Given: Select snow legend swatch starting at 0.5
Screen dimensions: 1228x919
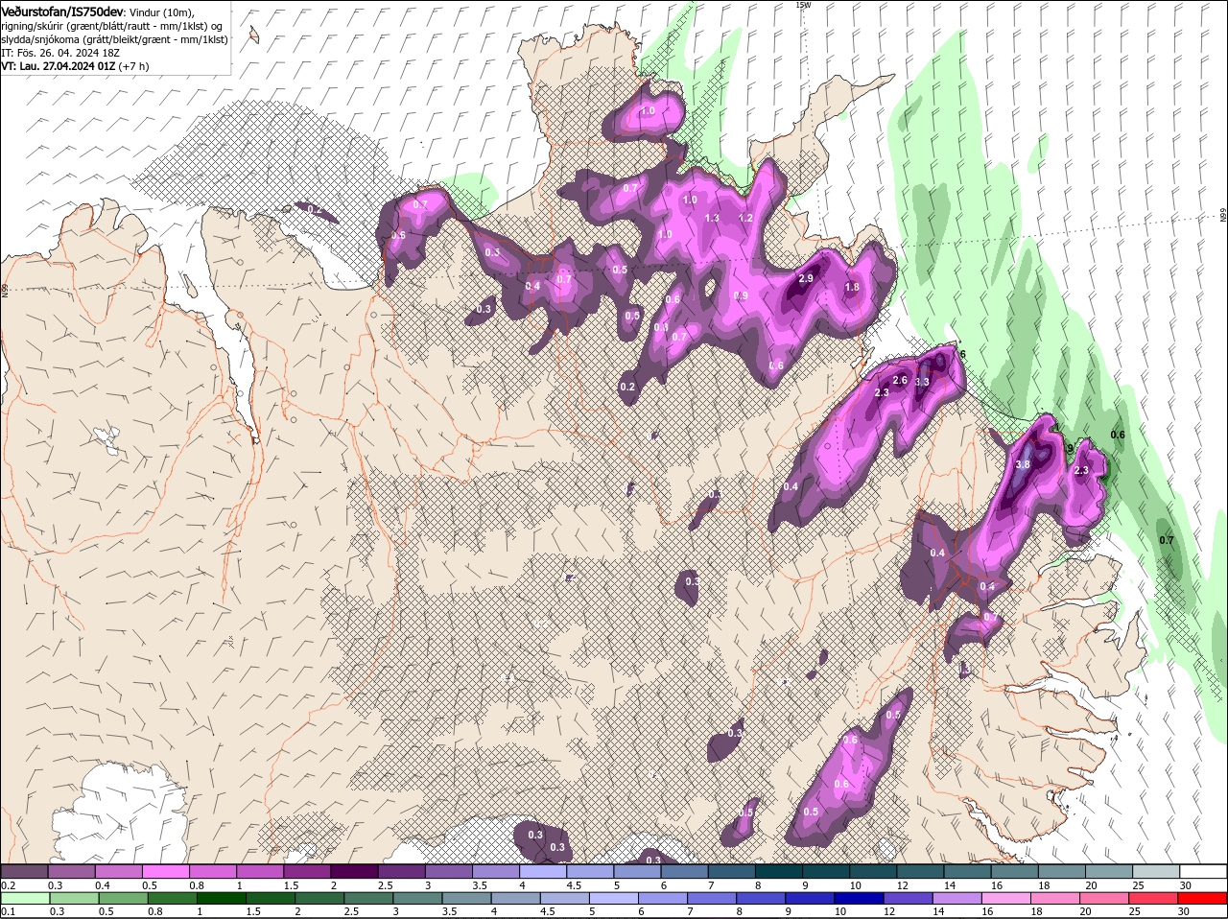Looking at the screenshot, I should click(x=166, y=871).
